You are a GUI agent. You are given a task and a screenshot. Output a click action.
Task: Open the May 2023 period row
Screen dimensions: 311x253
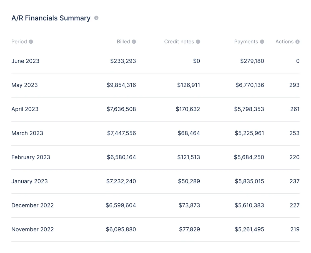(155, 85)
